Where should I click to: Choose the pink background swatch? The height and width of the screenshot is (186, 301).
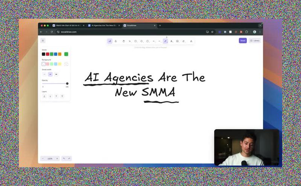tap(48, 64)
